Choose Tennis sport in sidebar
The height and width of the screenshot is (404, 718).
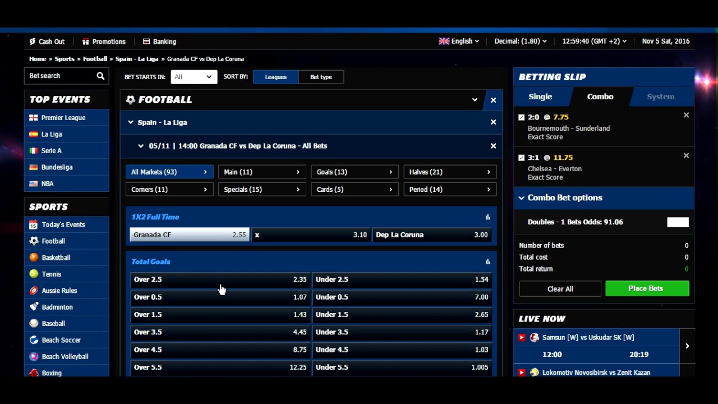pos(67,274)
